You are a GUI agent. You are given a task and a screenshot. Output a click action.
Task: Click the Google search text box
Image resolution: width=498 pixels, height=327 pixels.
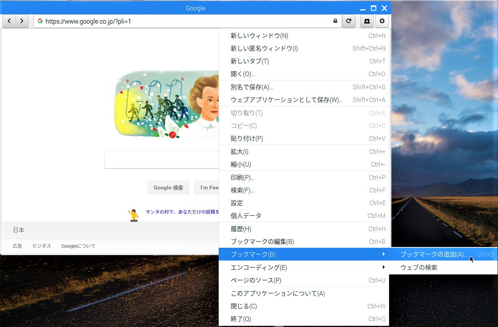[162, 160]
